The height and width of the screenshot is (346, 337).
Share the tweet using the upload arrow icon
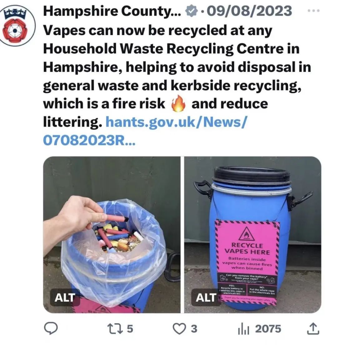[x=313, y=329]
